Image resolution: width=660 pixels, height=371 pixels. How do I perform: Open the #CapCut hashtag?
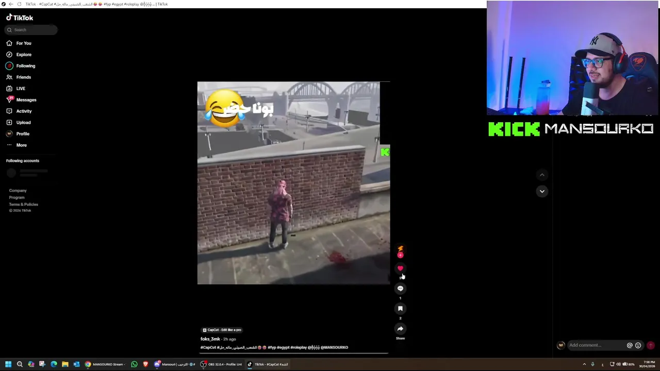click(x=208, y=347)
